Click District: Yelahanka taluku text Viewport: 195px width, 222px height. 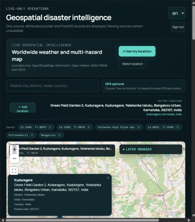click(x=29, y=195)
